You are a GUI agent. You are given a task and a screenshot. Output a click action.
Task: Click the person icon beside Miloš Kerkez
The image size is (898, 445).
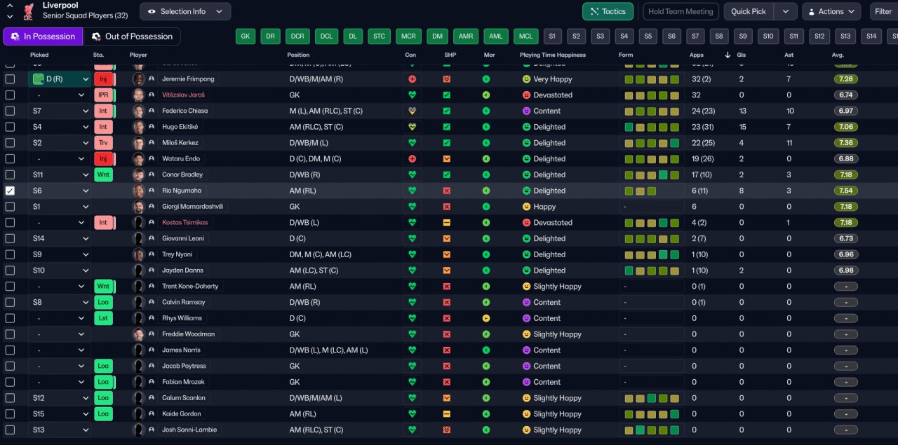point(152,143)
